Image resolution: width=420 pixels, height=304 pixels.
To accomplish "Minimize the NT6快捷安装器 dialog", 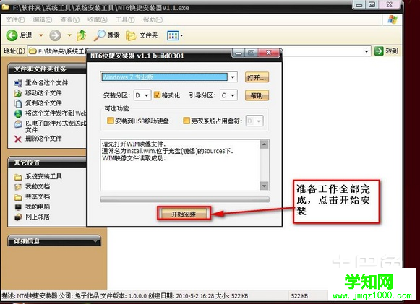I will click(x=238, y=53).
